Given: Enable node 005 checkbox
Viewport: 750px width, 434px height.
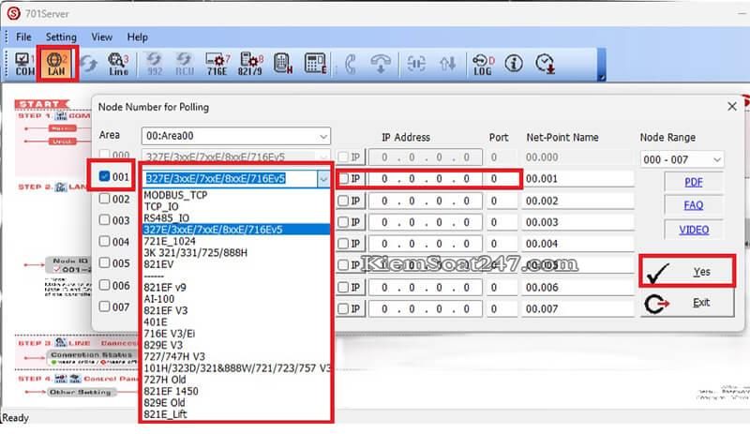Looking at the screenshot, I should pyautogui.click(x=104, y=262).
